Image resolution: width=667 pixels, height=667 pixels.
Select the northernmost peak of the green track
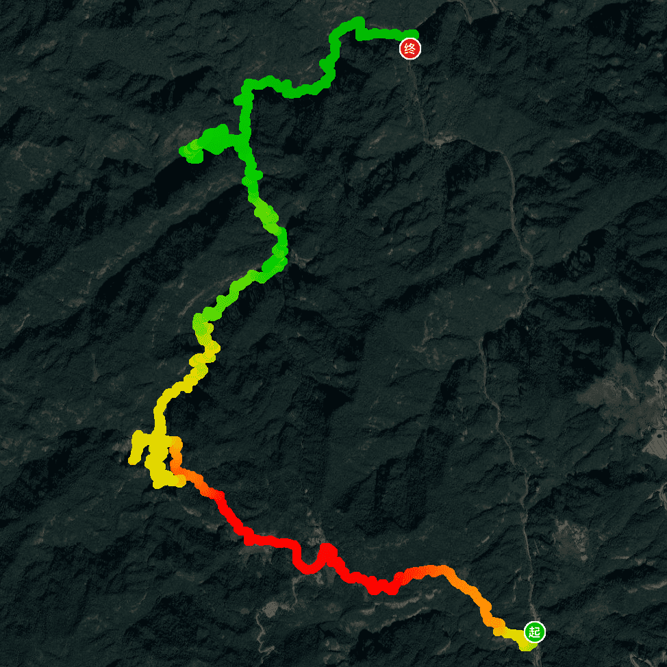pyautogui.click(x=359, y=21)
